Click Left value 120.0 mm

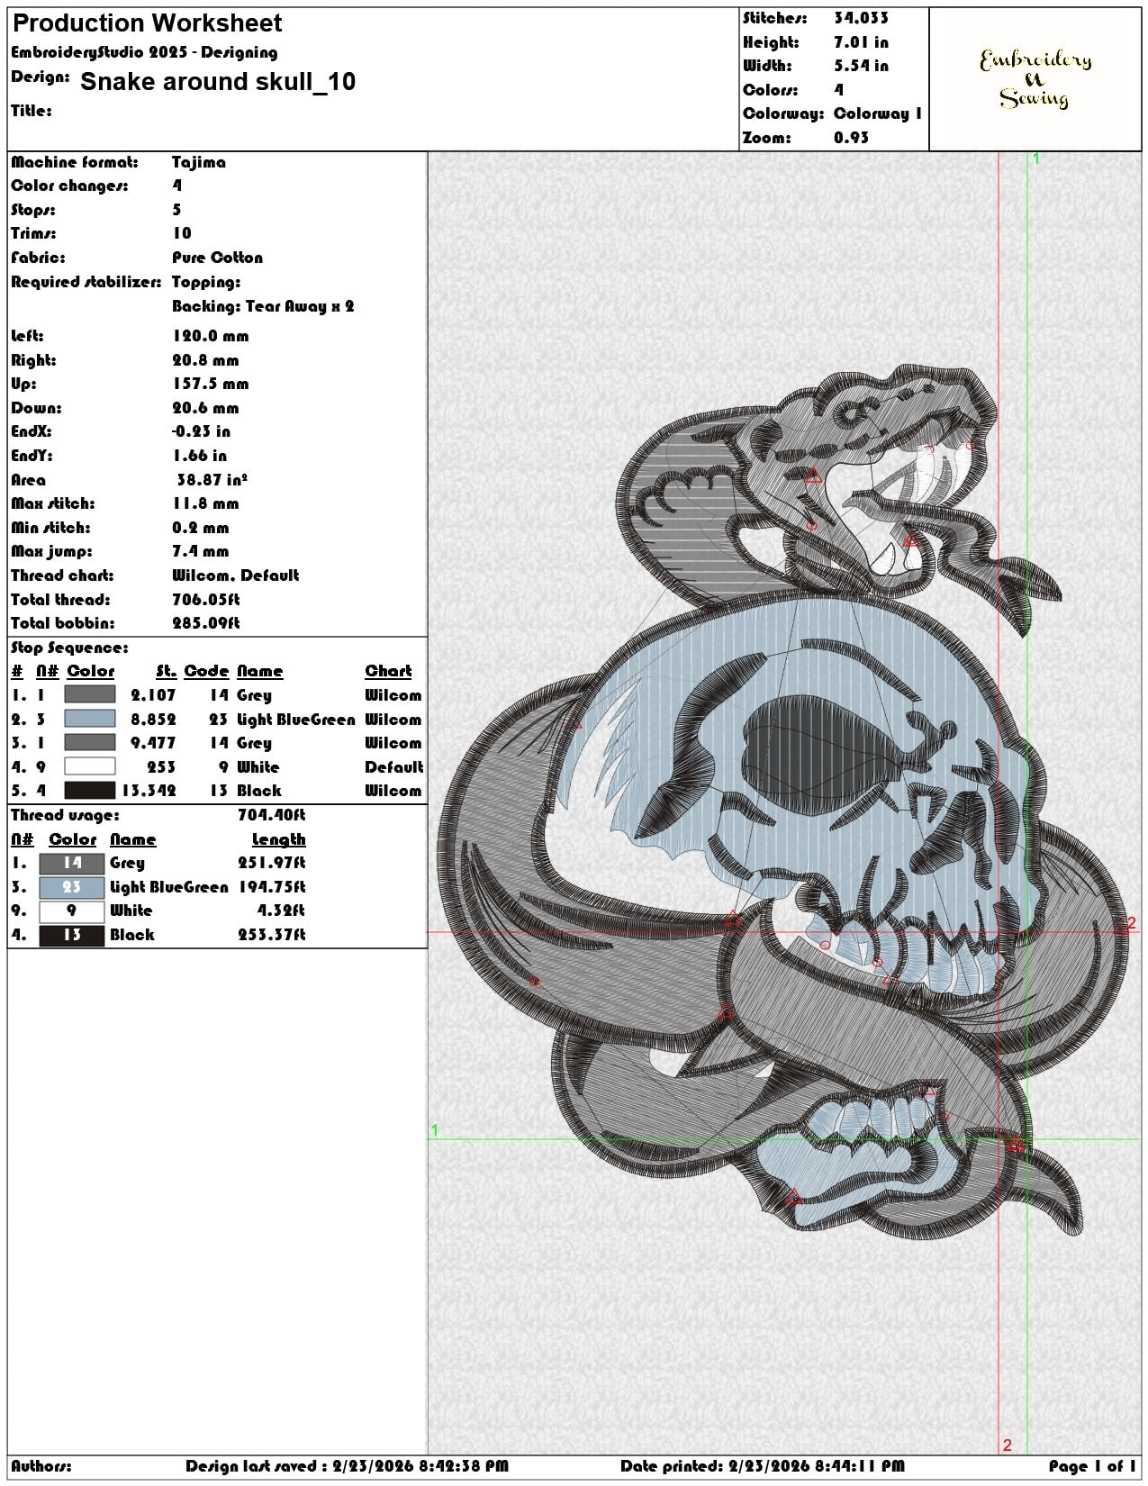[211, 336]
